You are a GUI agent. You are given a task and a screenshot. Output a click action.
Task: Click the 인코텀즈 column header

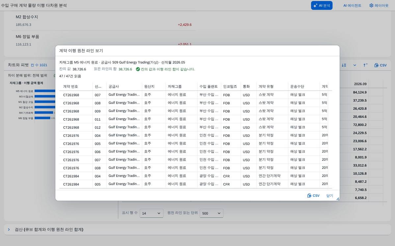click(x=231, y=87)
